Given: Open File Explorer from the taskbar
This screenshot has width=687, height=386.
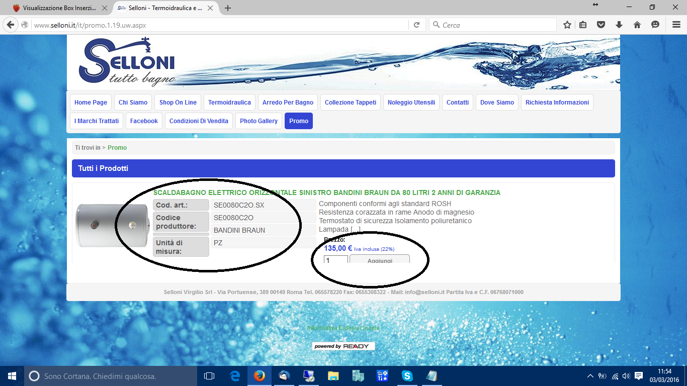Looking at the screenshot, I should 333,376.
